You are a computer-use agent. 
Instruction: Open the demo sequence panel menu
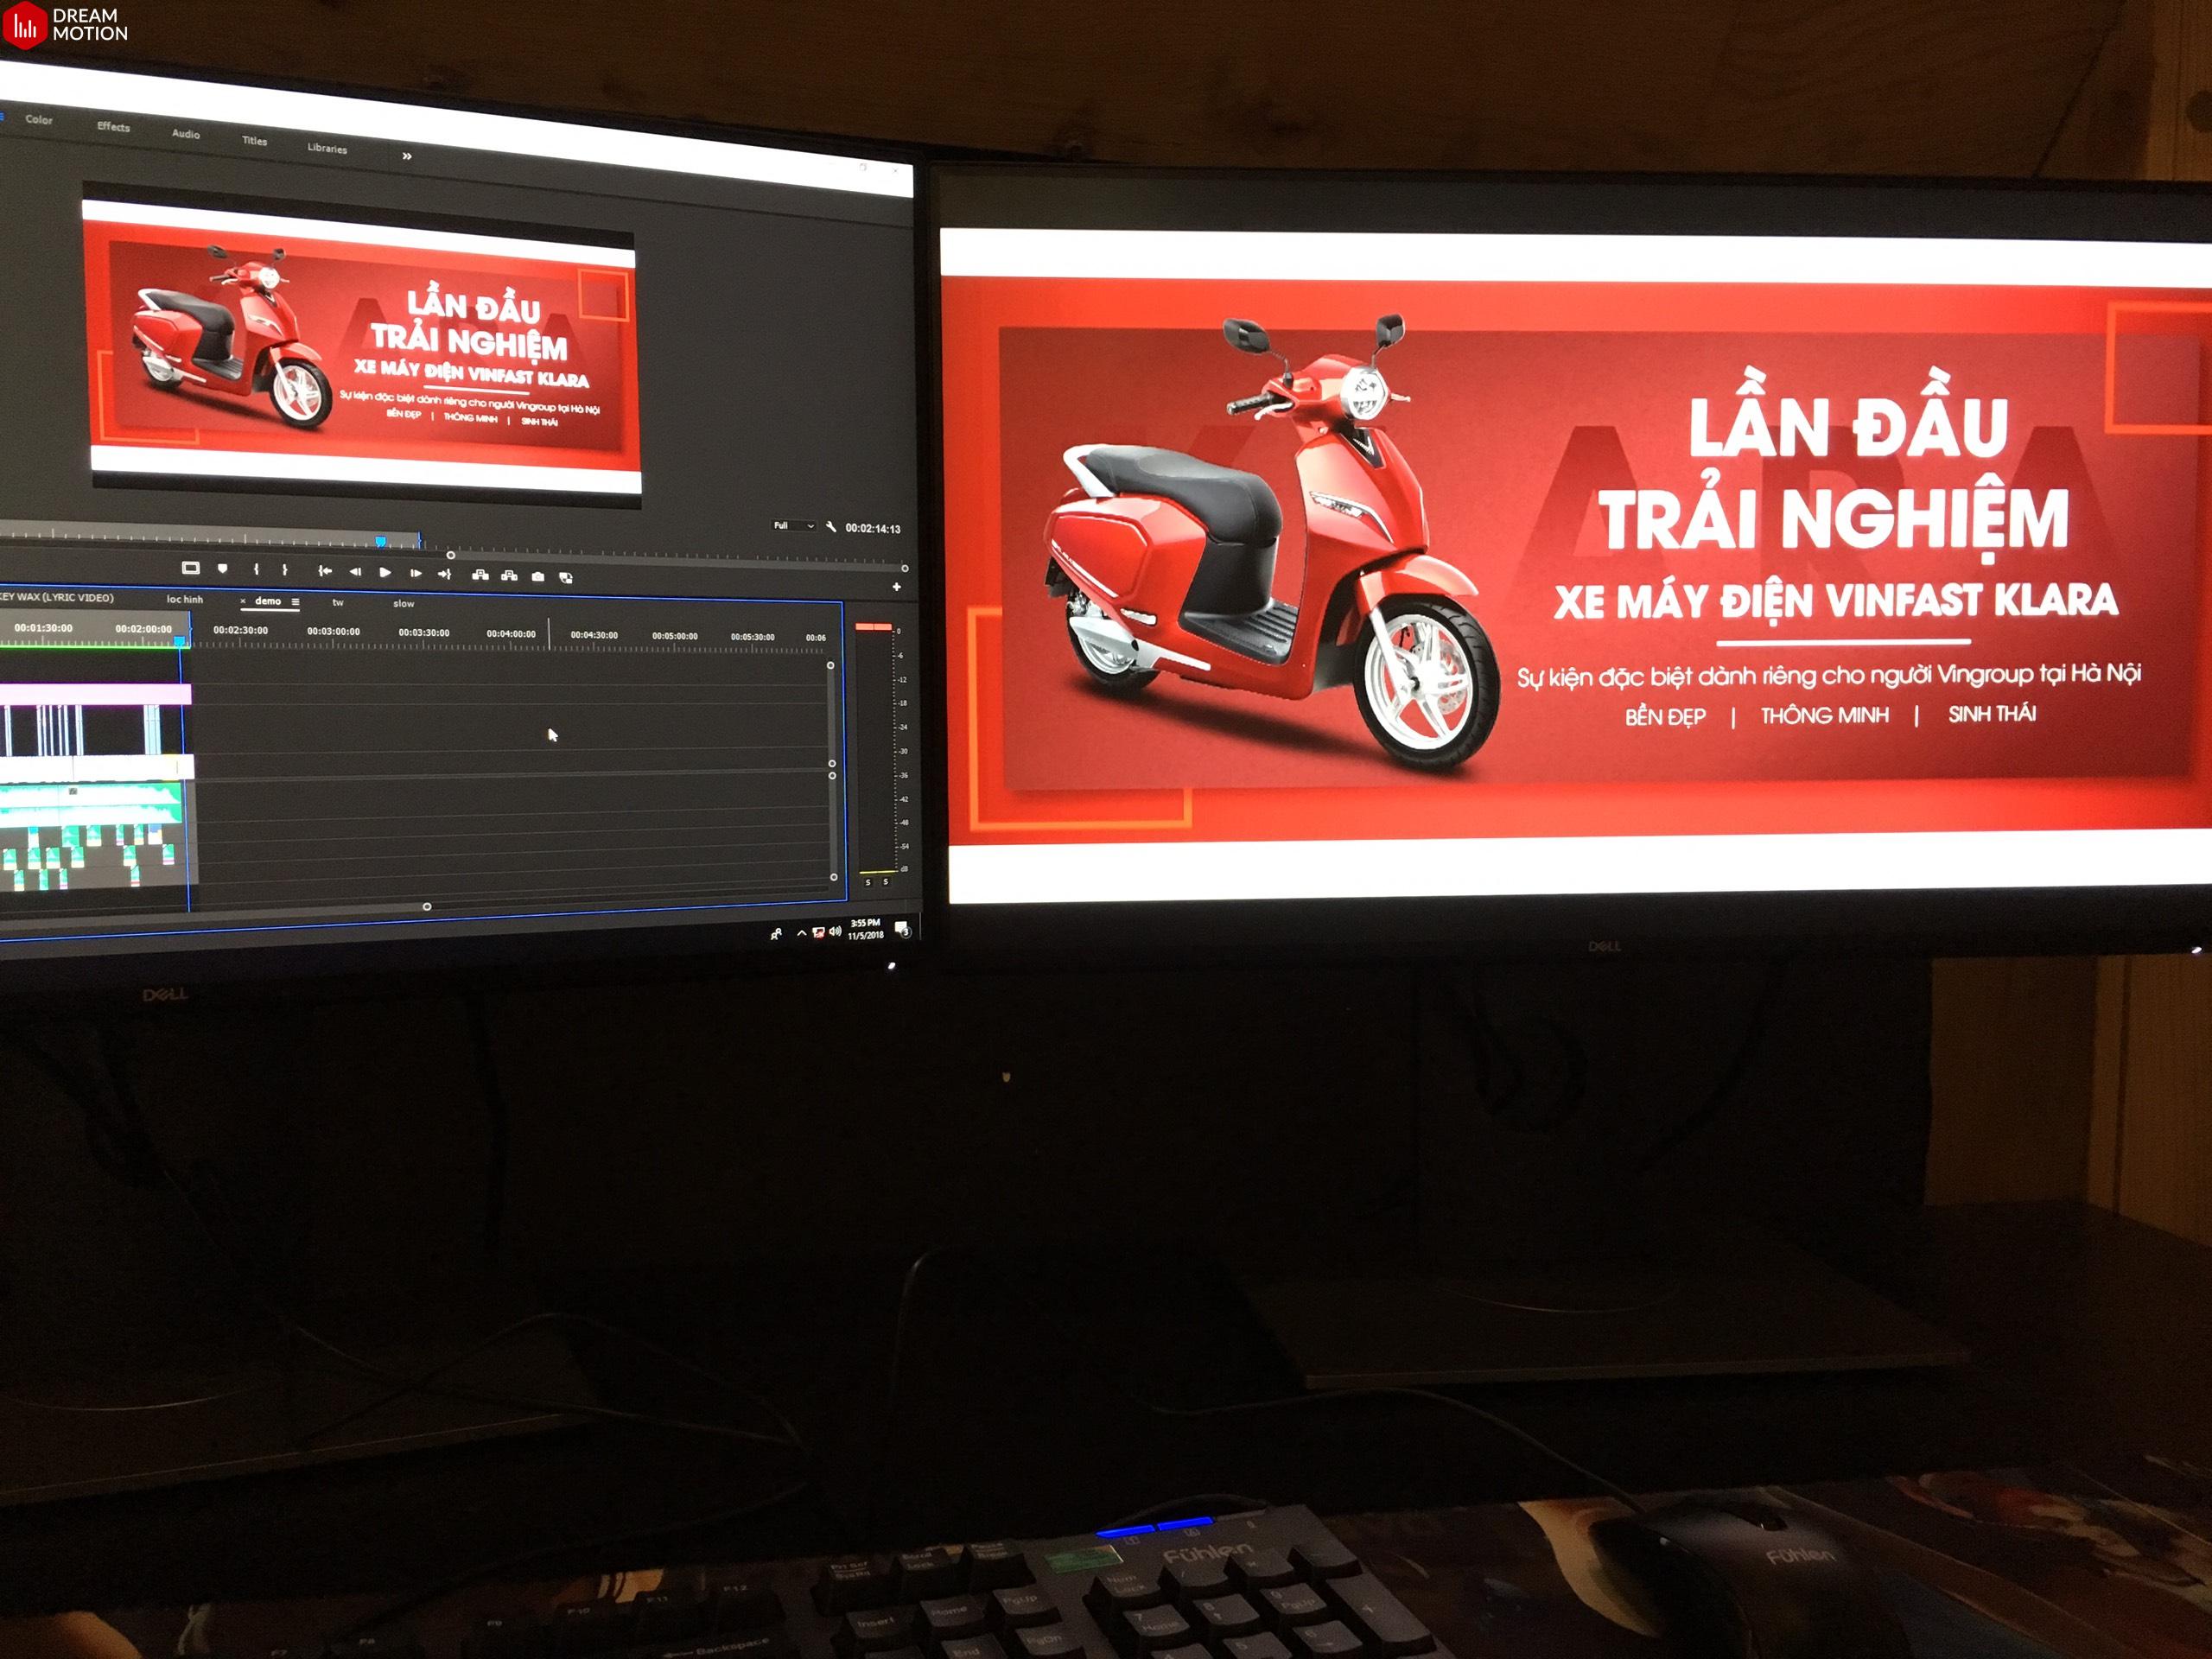click(295, 602)
